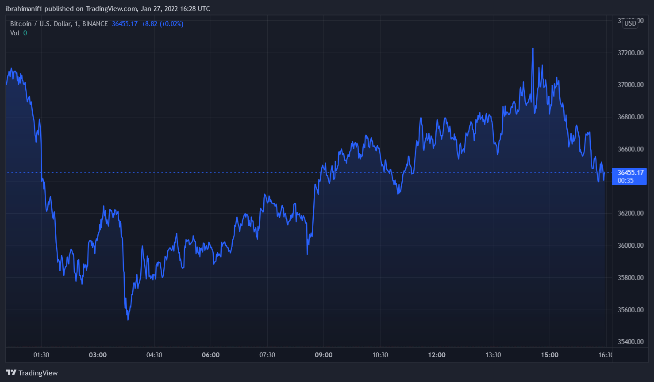Click the BINANCE exchange label
The image size is (654, 382).
coord(95,24)
